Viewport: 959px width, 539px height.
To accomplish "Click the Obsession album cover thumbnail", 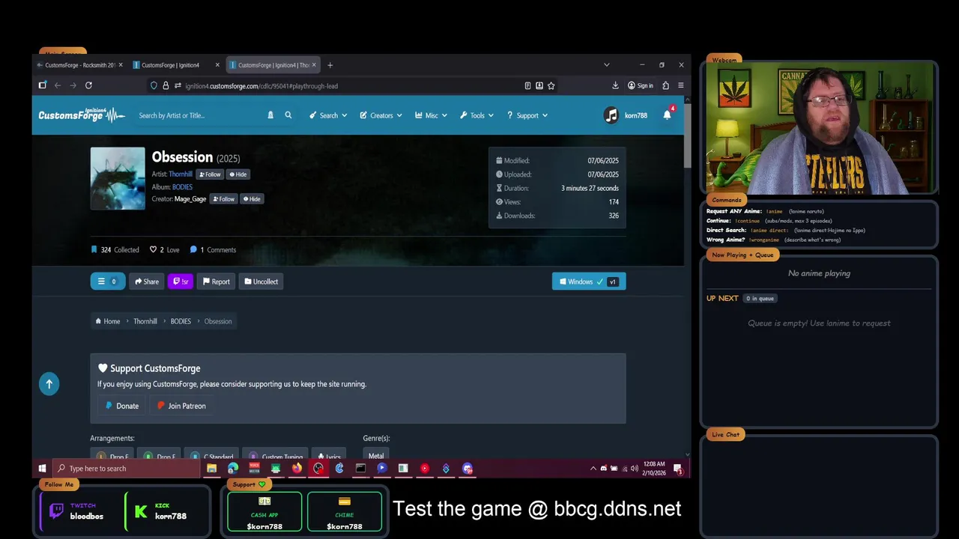I will [x=118, y=178].
